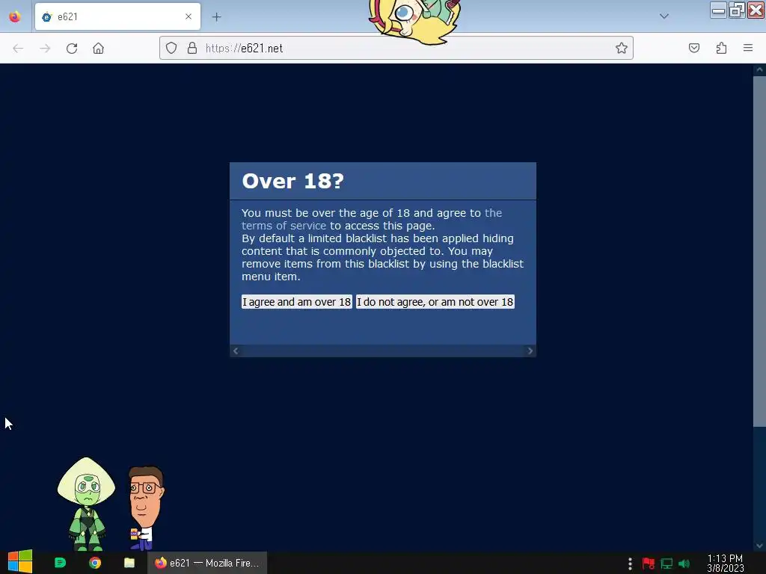Open Save to Pocket button
The image size is (766, 574).
coord(694,48)
